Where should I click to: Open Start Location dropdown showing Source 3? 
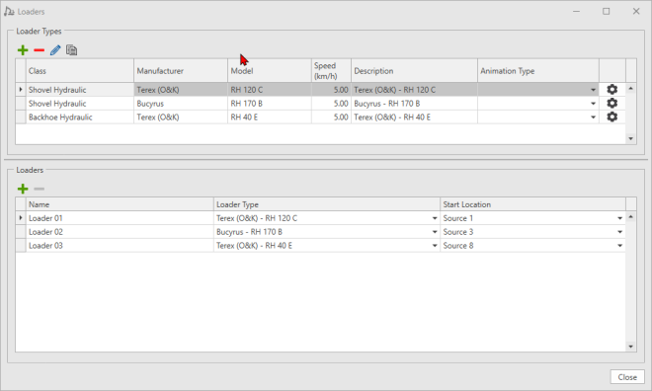click(619, 232)
